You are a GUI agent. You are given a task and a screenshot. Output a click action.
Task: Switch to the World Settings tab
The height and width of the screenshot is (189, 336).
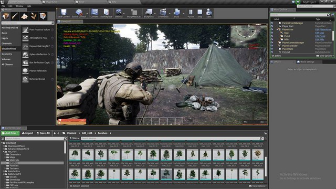[x=307, y=62]
